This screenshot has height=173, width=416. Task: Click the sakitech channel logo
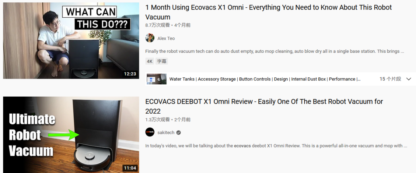click(x=150, y=132)
